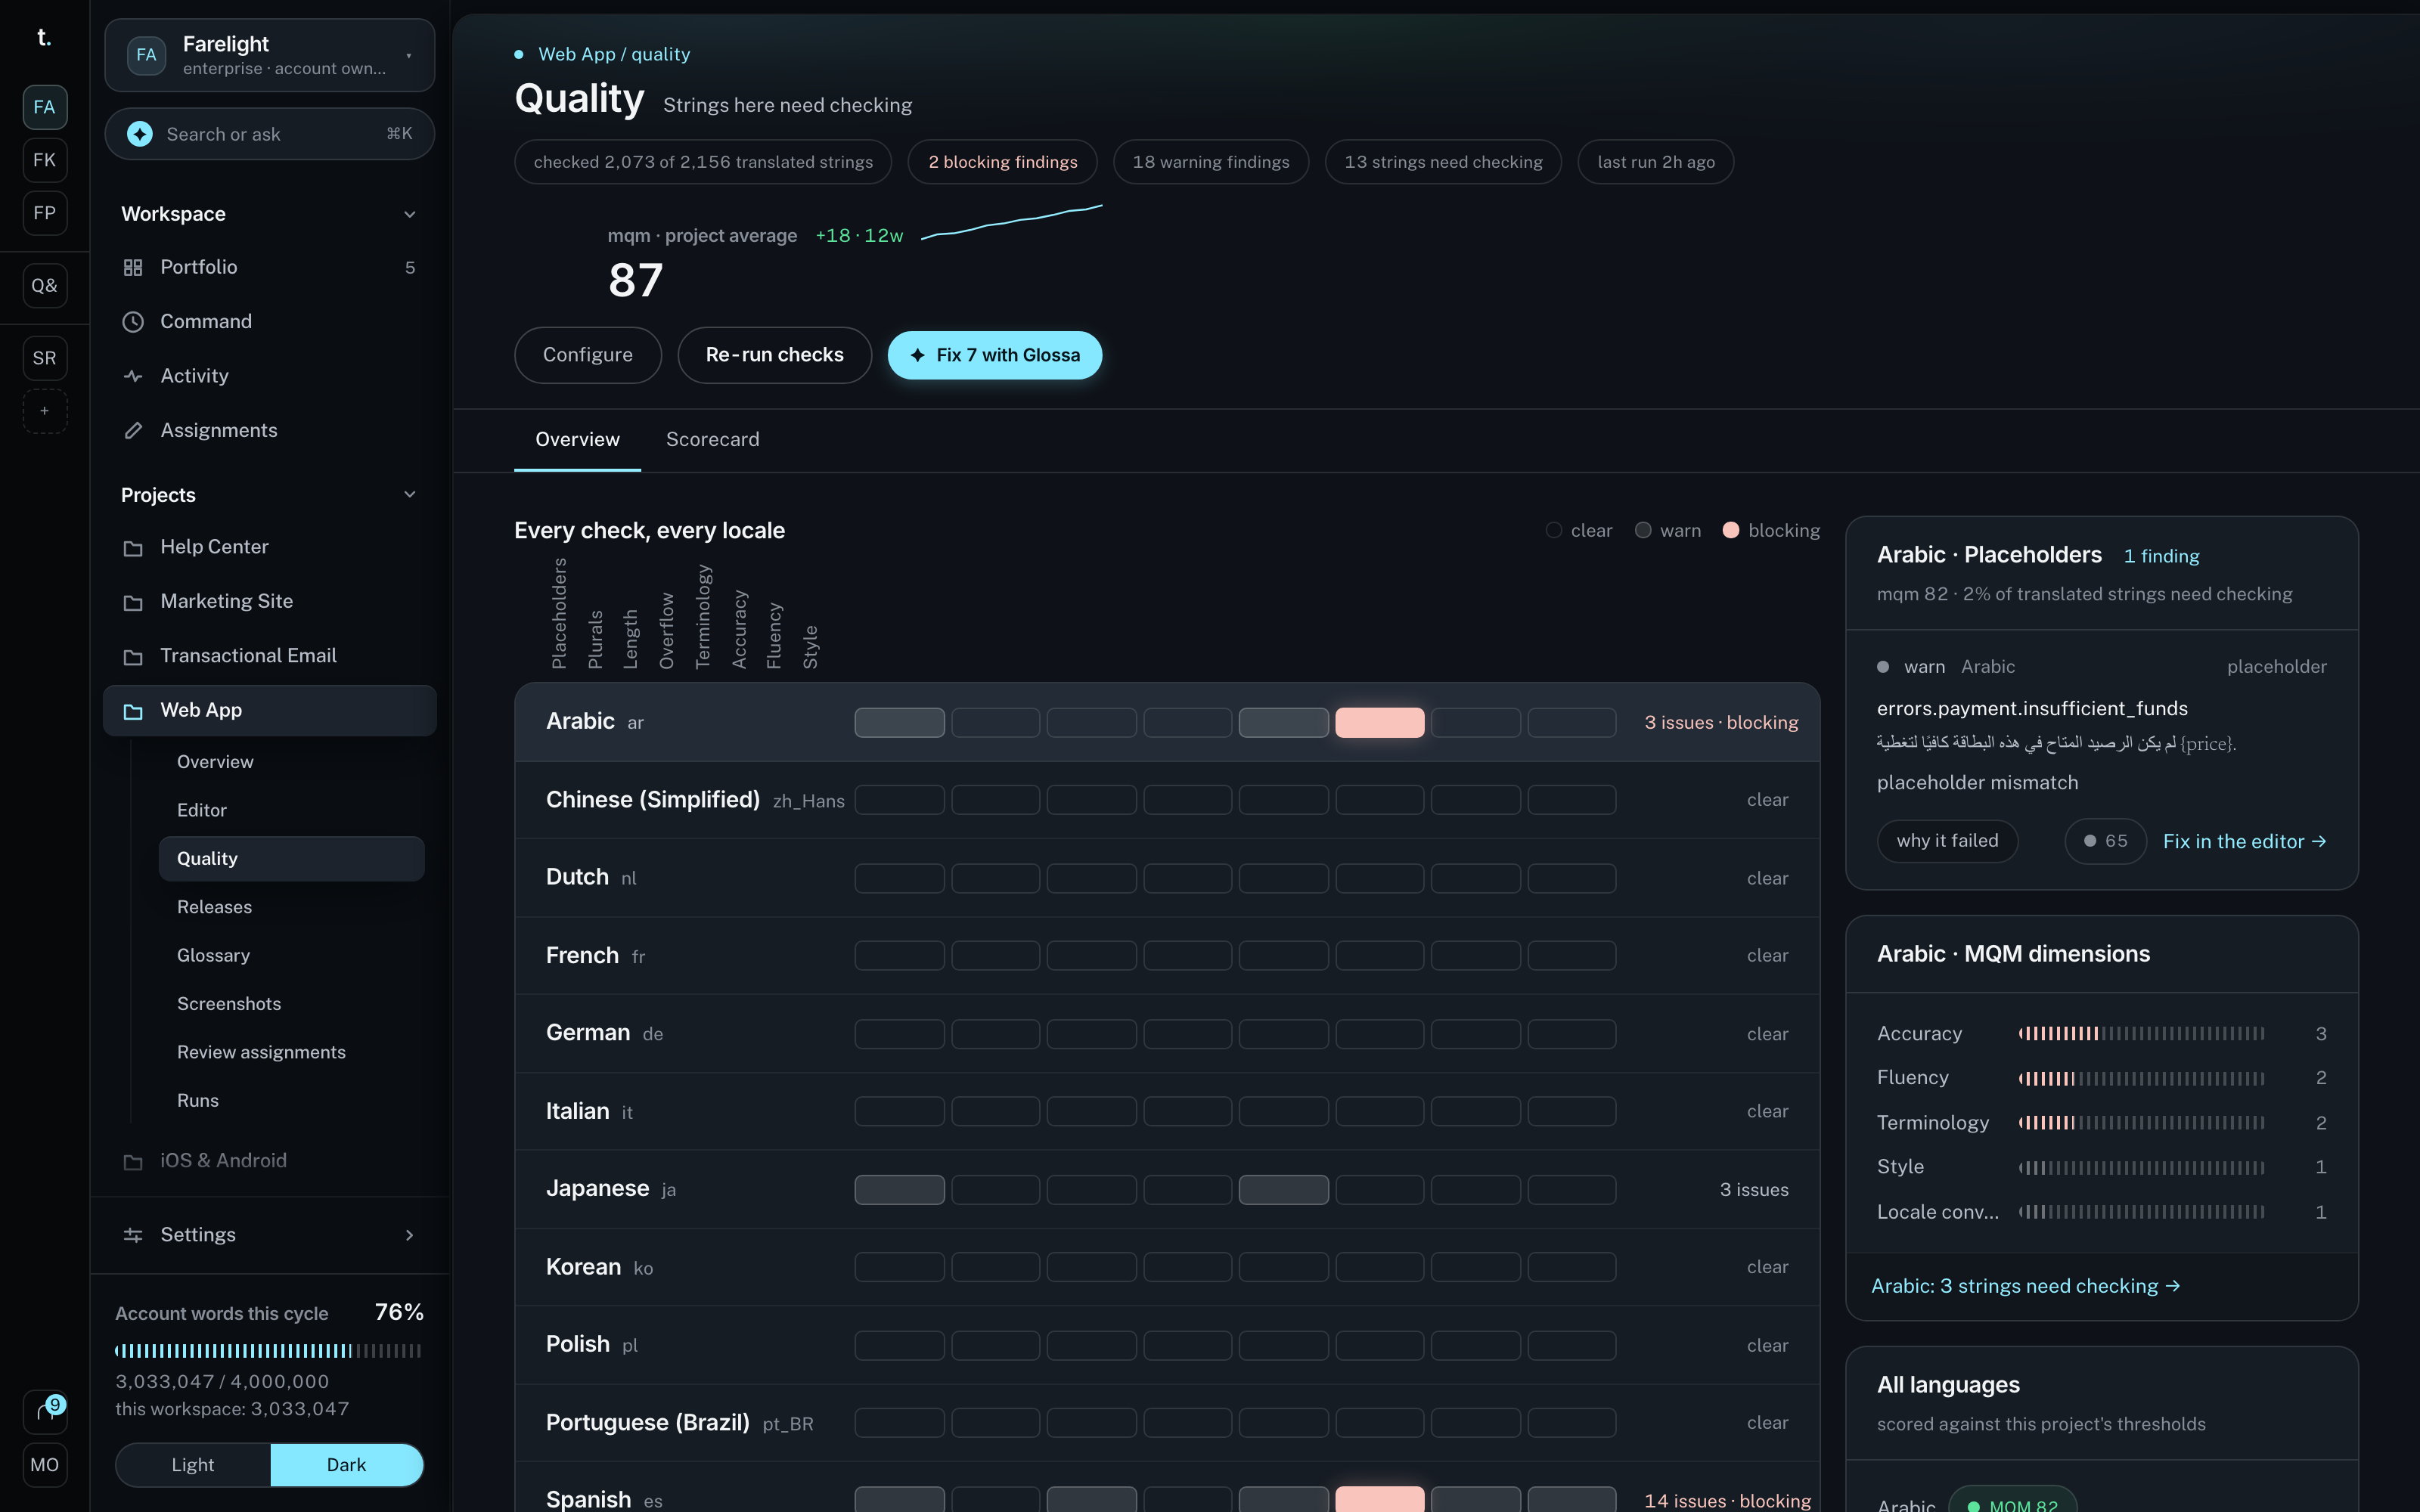
Task: Select the Chinese (Simplified) row
Action: tap(1166, 800)
